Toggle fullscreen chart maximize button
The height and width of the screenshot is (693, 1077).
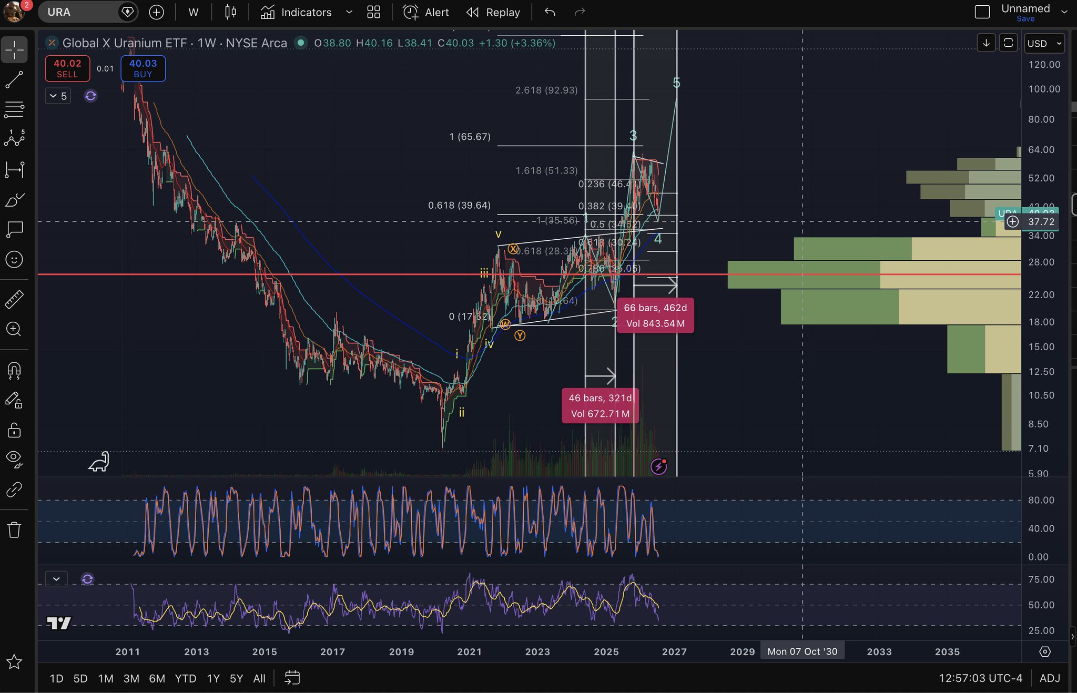point(1008,43)
